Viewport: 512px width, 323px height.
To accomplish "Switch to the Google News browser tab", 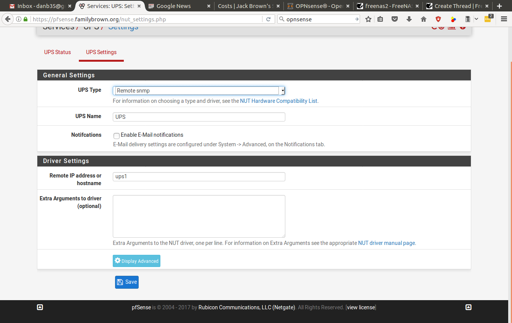I will click(180, 6).
